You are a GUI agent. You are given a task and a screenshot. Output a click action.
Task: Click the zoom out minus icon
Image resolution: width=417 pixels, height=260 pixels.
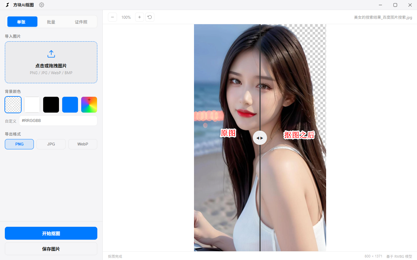[x=112, y=17]
